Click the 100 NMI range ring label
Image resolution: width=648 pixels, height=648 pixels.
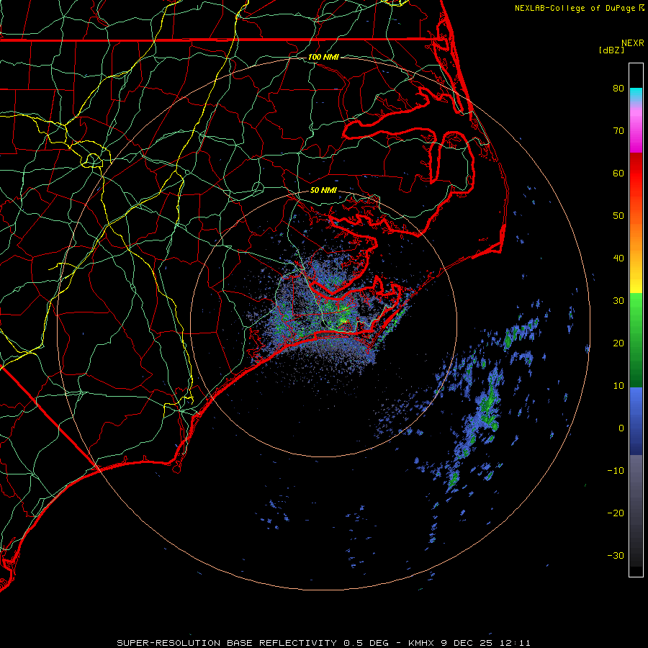tap(323, 57)
